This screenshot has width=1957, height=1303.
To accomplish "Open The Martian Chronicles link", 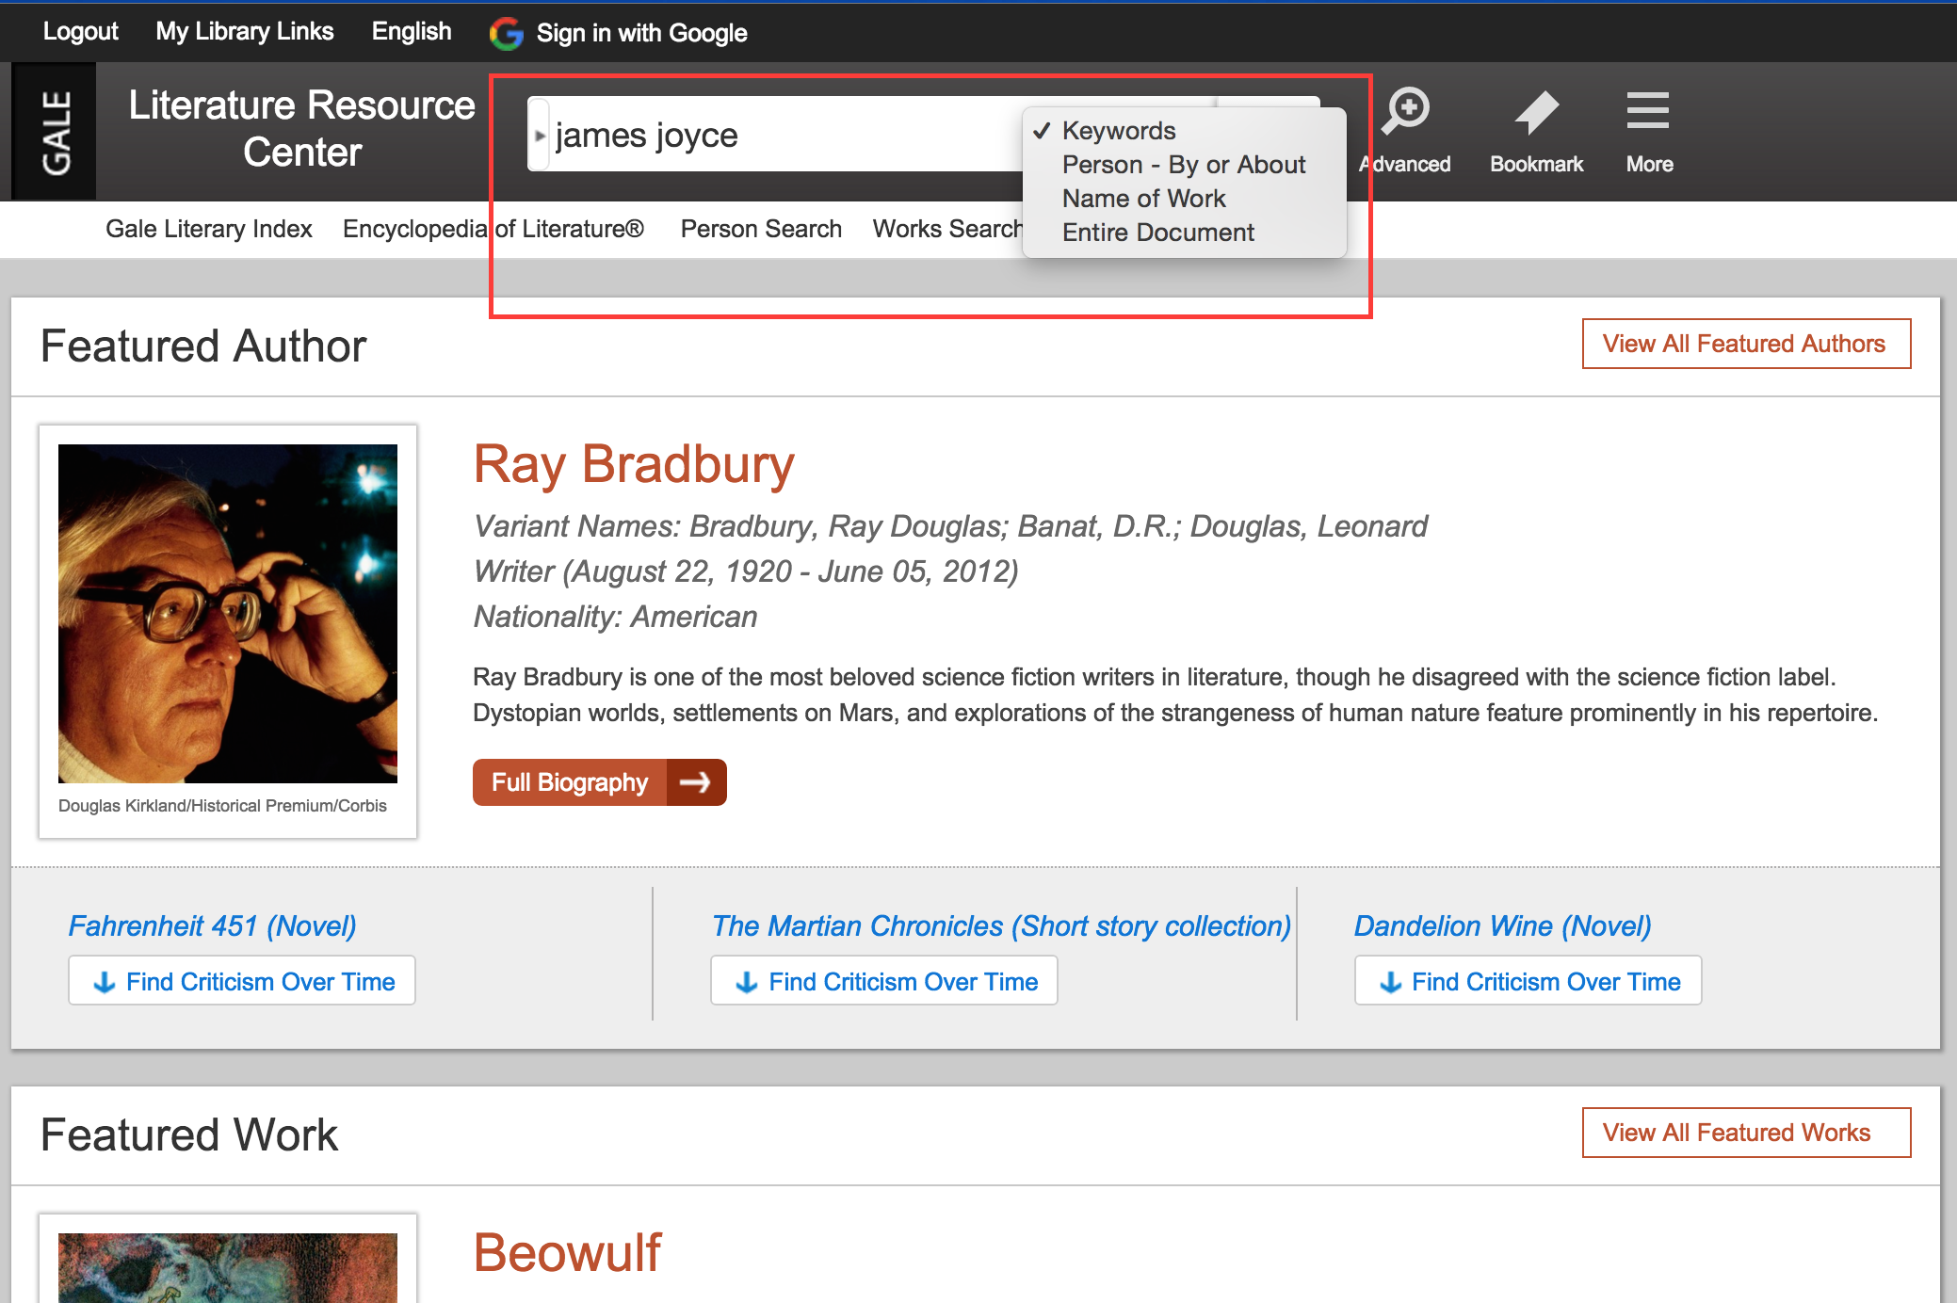I will 999,925.
